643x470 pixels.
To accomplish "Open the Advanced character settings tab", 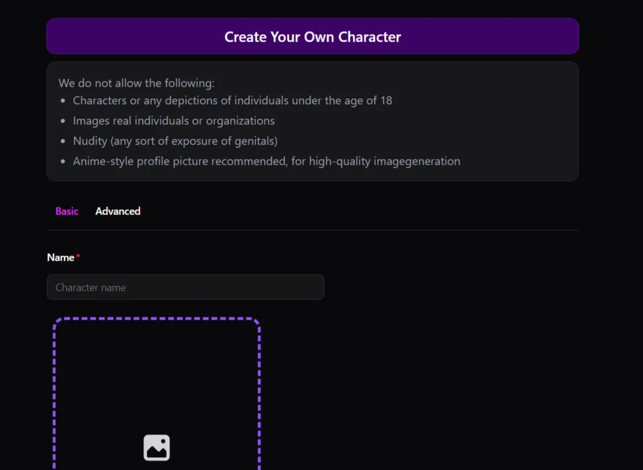I will click(118, 211).
